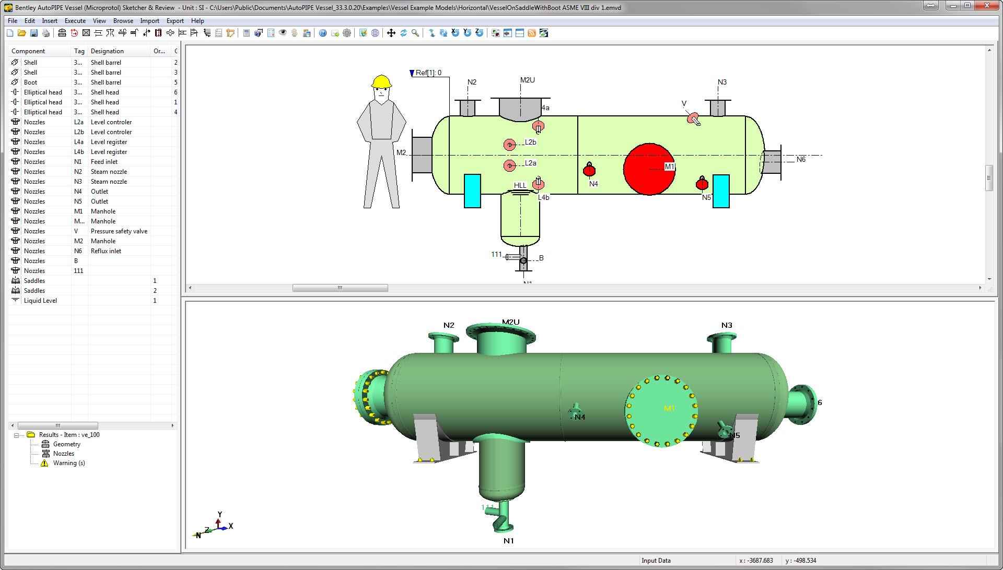Sort by the Designation column header
Image resolution: width=1003 pixels, height=570 pixels.
point(120,51)
